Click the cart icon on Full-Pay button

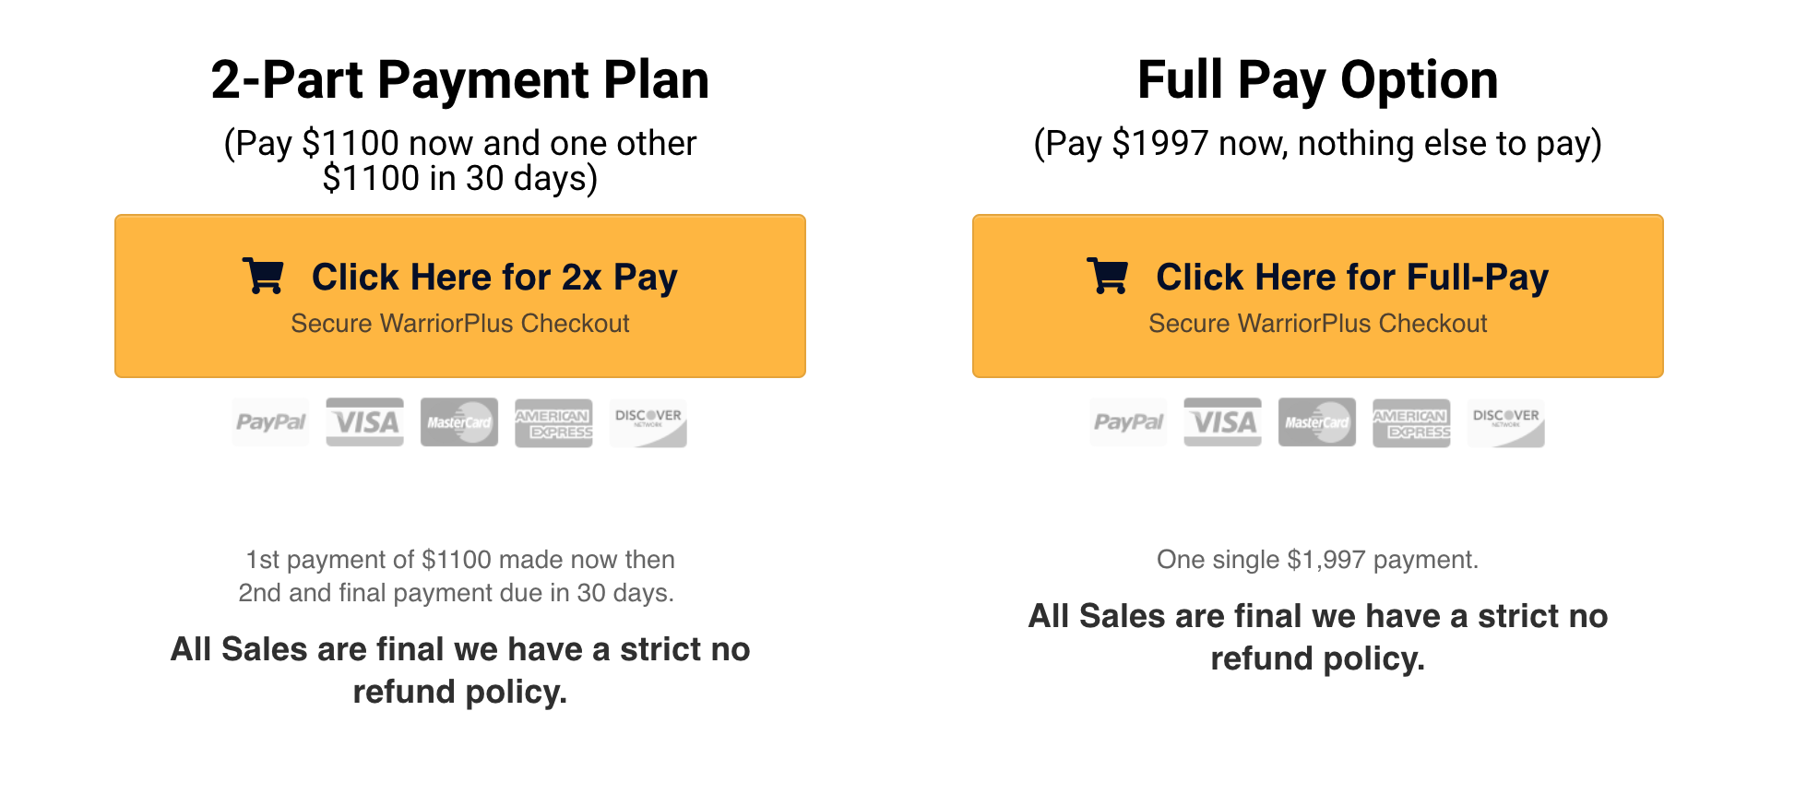click(x=1107, y=276)
